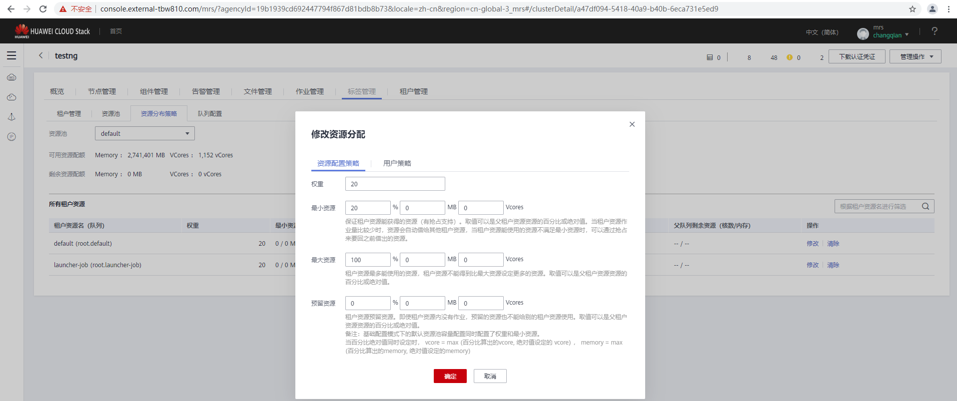This screenshot has width=957, height=401.
Task: Click the table list icon in the status bar
Action: click(x=710, y=57)
